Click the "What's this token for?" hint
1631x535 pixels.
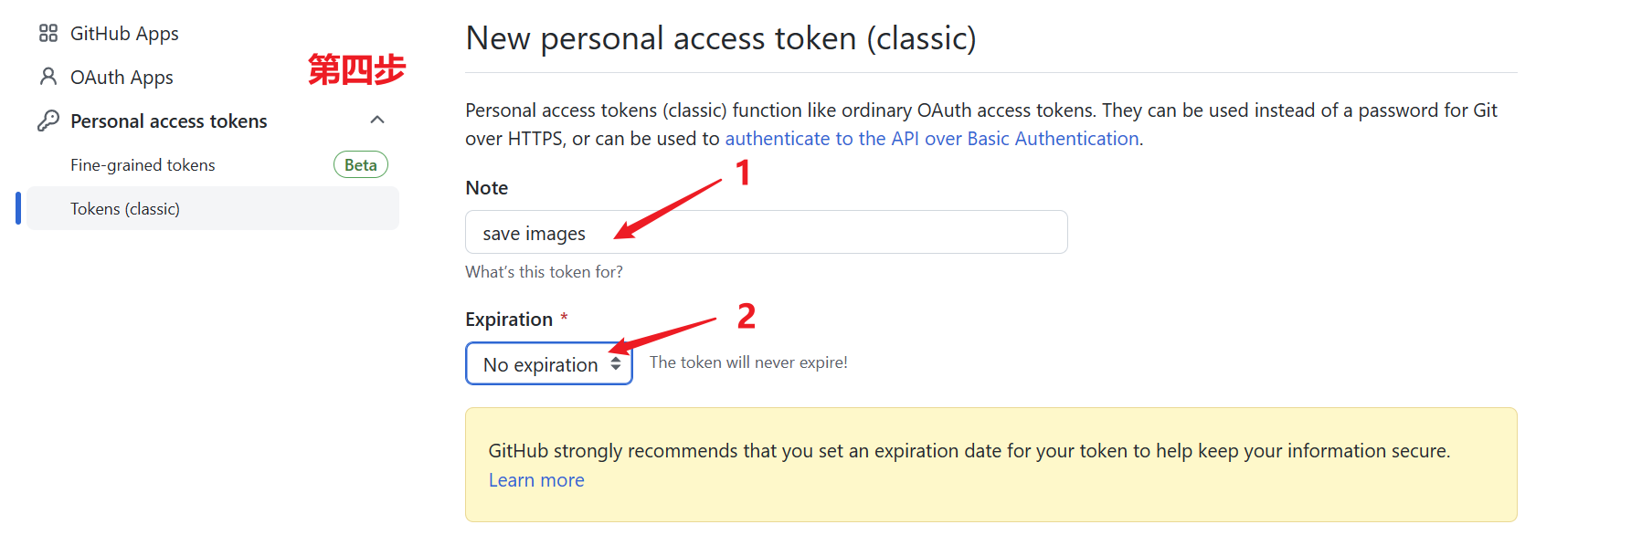click(544, 272)
